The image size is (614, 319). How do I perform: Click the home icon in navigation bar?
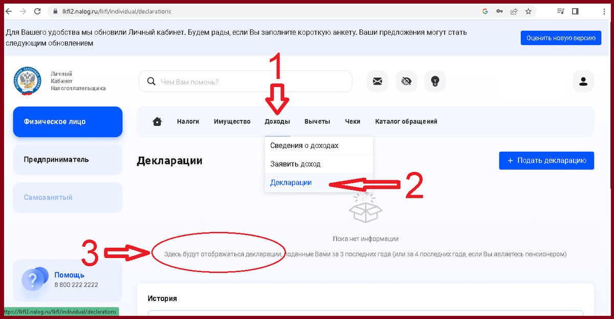click(157, 121)
